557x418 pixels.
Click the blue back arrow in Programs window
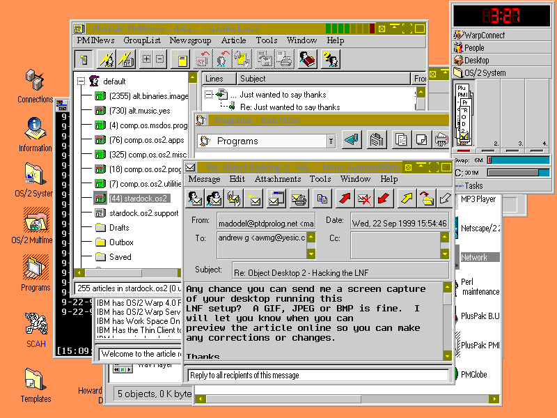tap(352, 140)
